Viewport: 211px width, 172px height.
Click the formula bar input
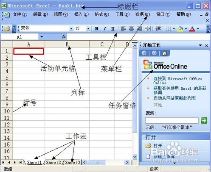click(138, 37)
